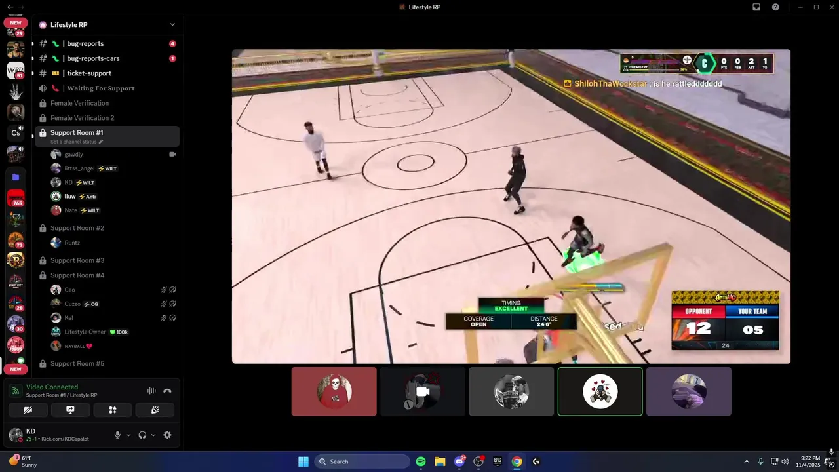The height and width of the screenshot is (472, 839).
Task: Turn on camera in voice panel
Action: 28,410
